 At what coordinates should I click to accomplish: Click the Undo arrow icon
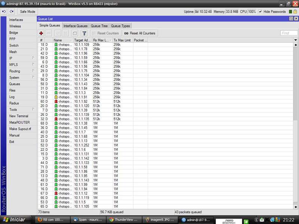tap(4, 12)
